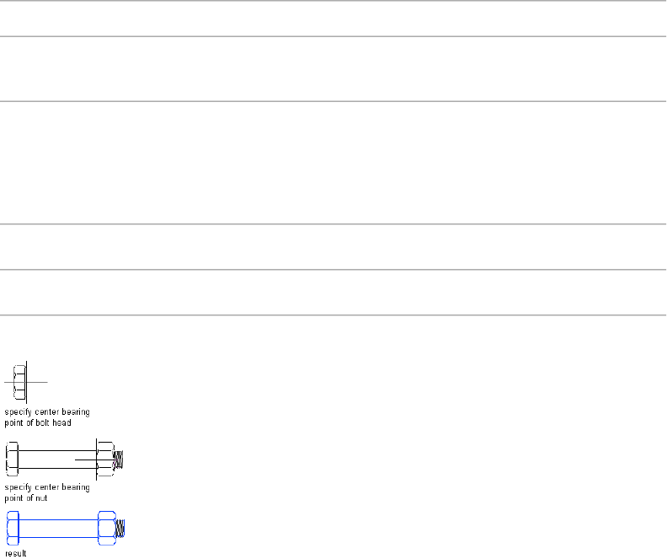Click inside the last empty table row
Screen dimensions: 667x559
(x=333, y=293)
